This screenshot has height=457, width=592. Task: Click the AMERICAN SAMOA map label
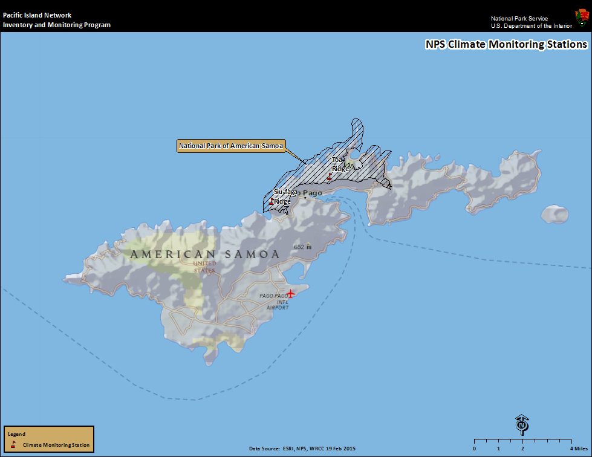[205, 254]
